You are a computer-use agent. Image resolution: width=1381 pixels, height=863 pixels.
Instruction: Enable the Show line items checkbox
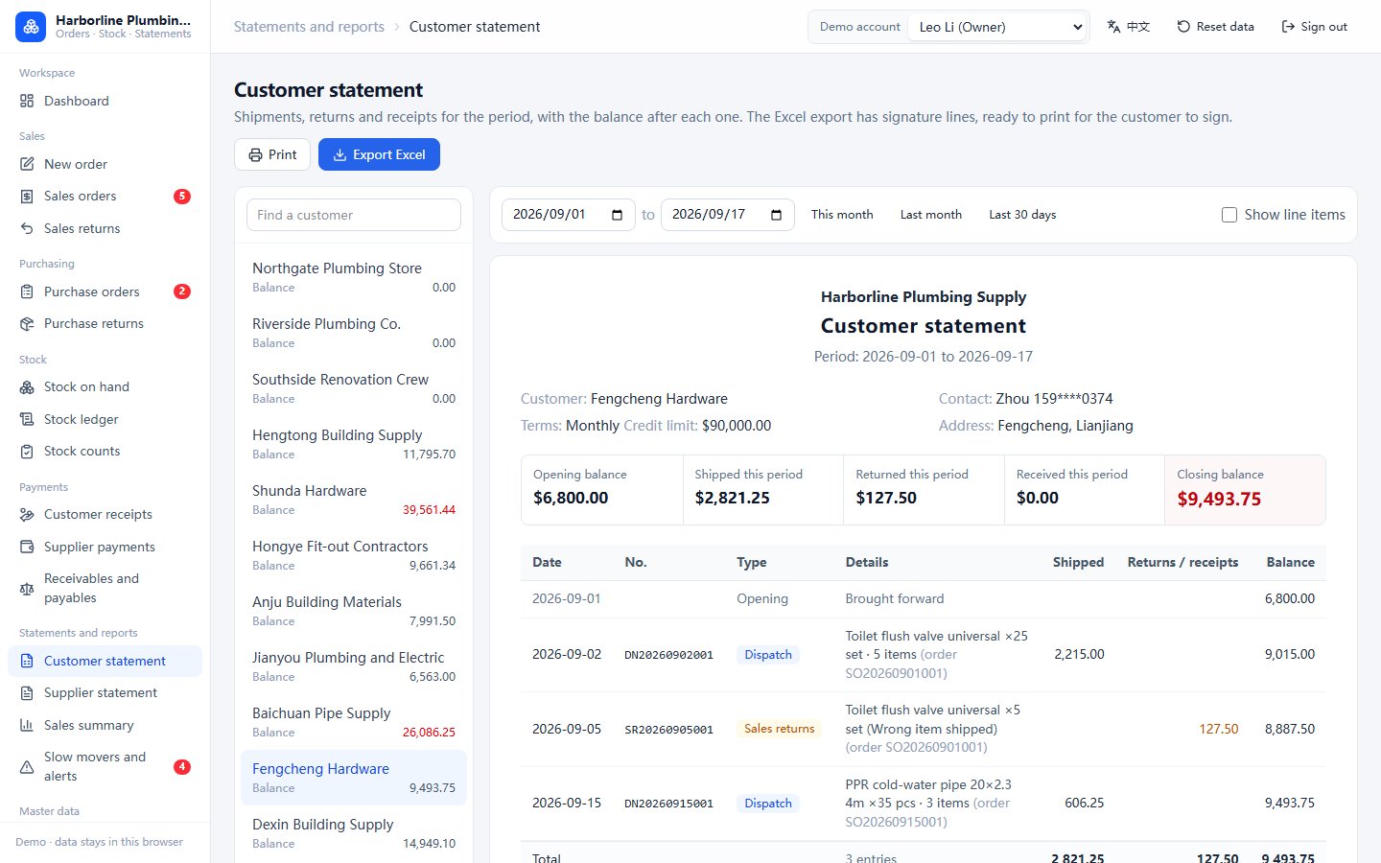click(x=1229, y=215)
